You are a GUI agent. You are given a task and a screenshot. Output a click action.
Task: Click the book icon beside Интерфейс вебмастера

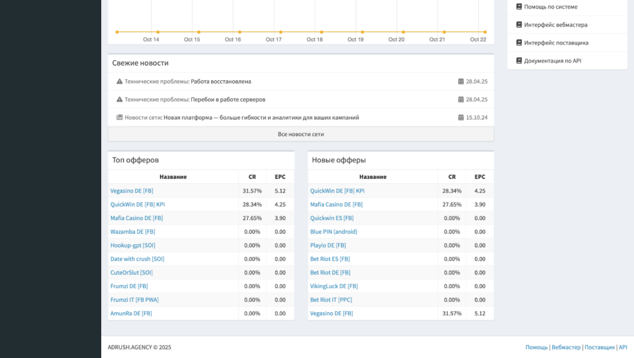click(x=519, y=25)
